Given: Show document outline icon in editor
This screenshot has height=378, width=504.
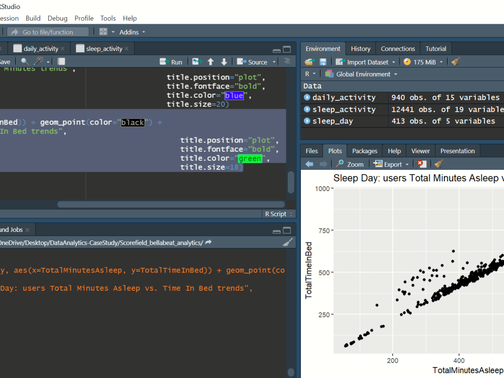Looking at the screenshot, I should 287,61.
